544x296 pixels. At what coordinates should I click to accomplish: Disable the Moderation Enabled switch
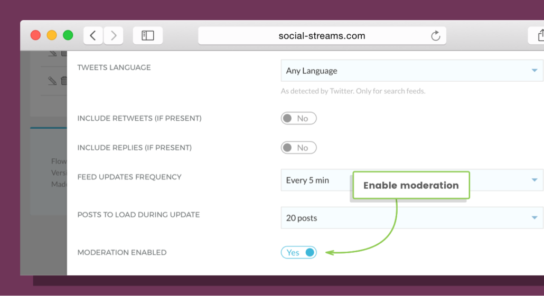point(299,252)
